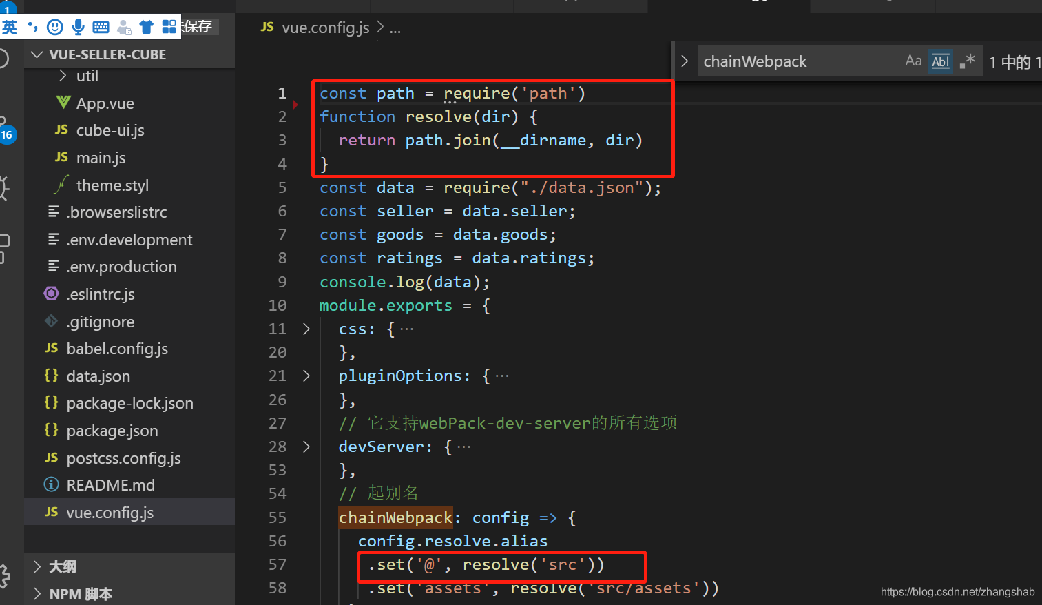Click vue.config.js in the breadcrumb

point(326,28)
